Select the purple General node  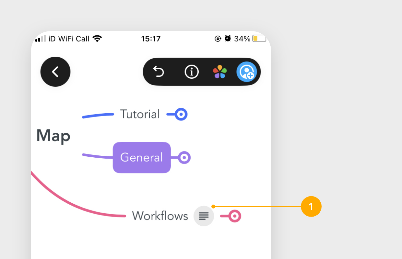click(x=142, y=157)
